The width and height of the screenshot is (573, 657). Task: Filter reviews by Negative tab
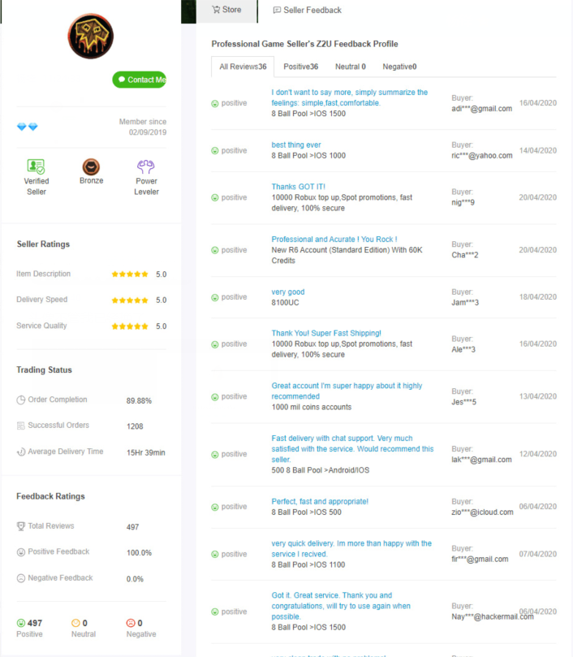point(399,67)
